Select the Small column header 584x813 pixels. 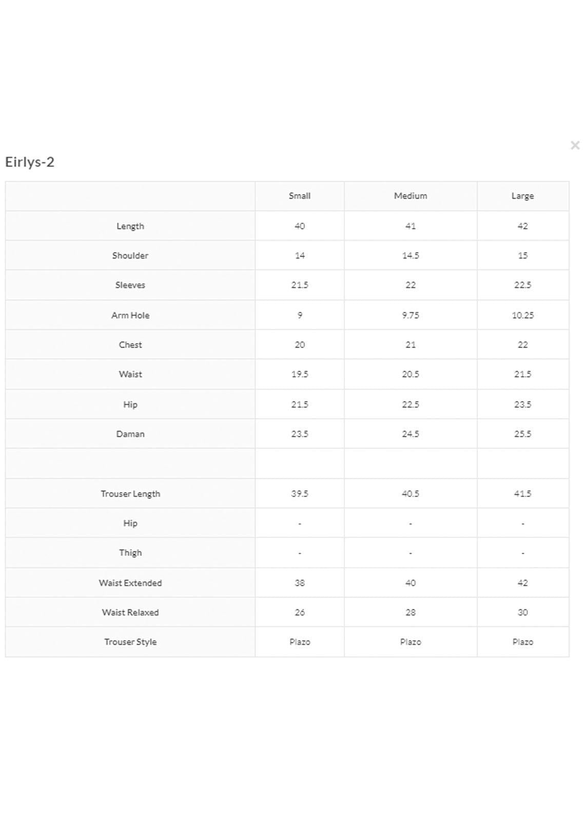coord(300,196)
